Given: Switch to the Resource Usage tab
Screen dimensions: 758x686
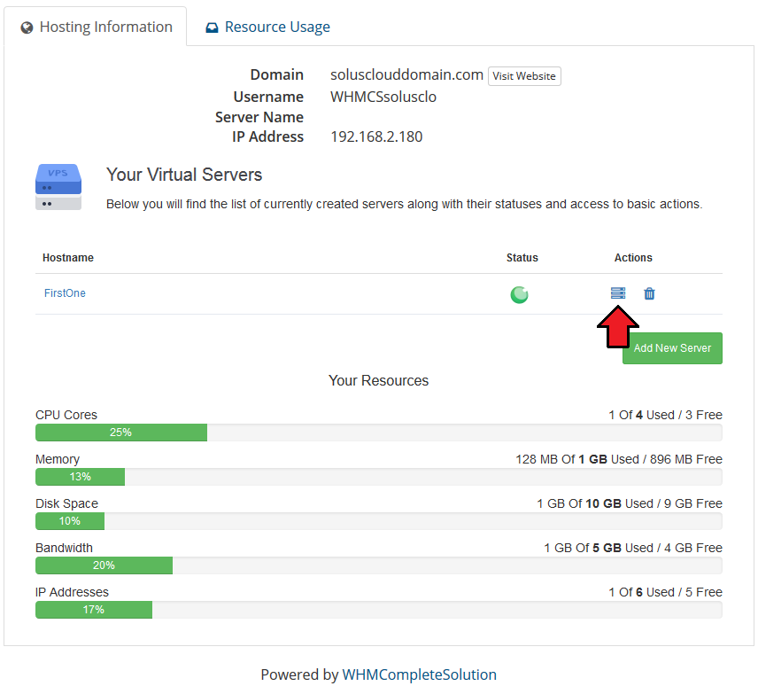Looking at the screenshot, I should [267, 27].
